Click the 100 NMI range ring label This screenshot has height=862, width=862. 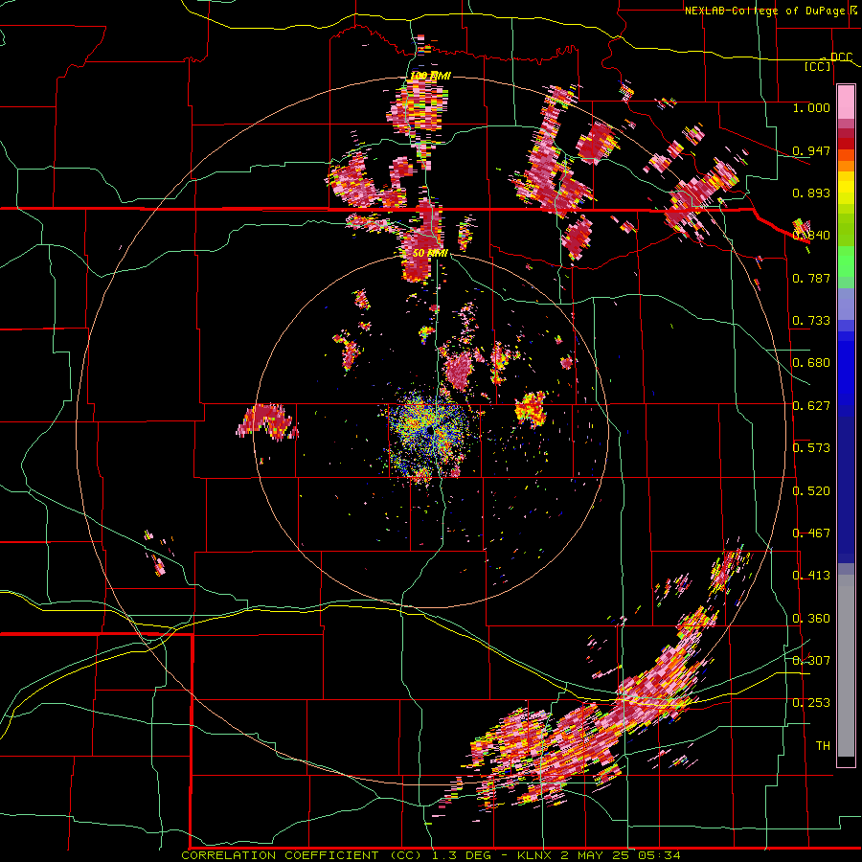pos(430,76)
